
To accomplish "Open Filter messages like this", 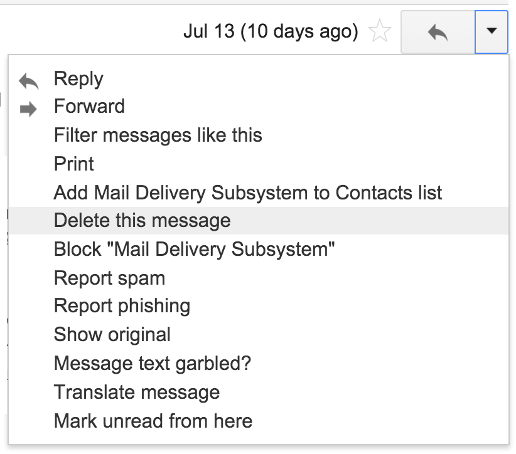I will click(x=158, y=135).
